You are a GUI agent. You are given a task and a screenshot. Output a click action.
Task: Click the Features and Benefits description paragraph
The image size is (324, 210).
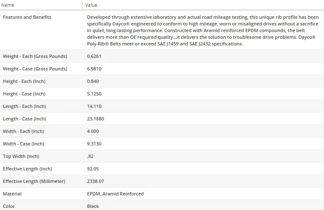pyautogui.click(x=203, y=30)
